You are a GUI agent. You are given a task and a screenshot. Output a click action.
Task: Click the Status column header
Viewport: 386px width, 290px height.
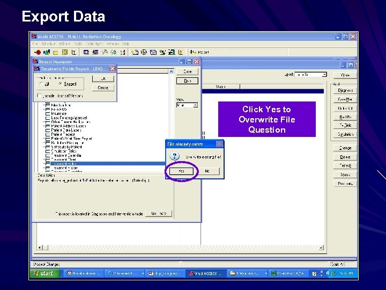pyautogui.click(x=220, y=86)
